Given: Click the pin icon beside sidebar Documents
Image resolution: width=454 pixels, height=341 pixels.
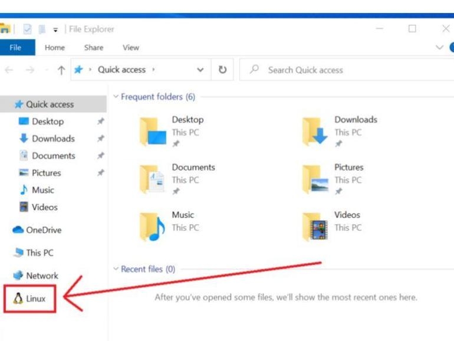Looking at the screenshot, I should (100, 156).
